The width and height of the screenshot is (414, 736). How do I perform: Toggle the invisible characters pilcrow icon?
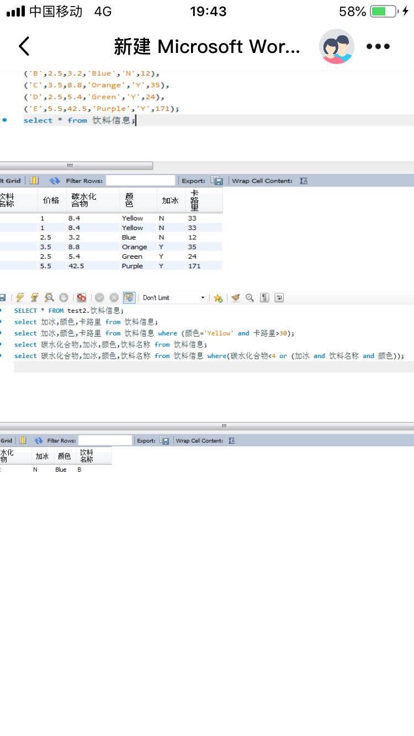click(x=264, y=298)
